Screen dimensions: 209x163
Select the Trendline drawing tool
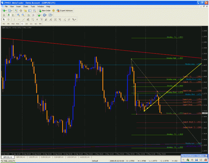pos(23,19)
